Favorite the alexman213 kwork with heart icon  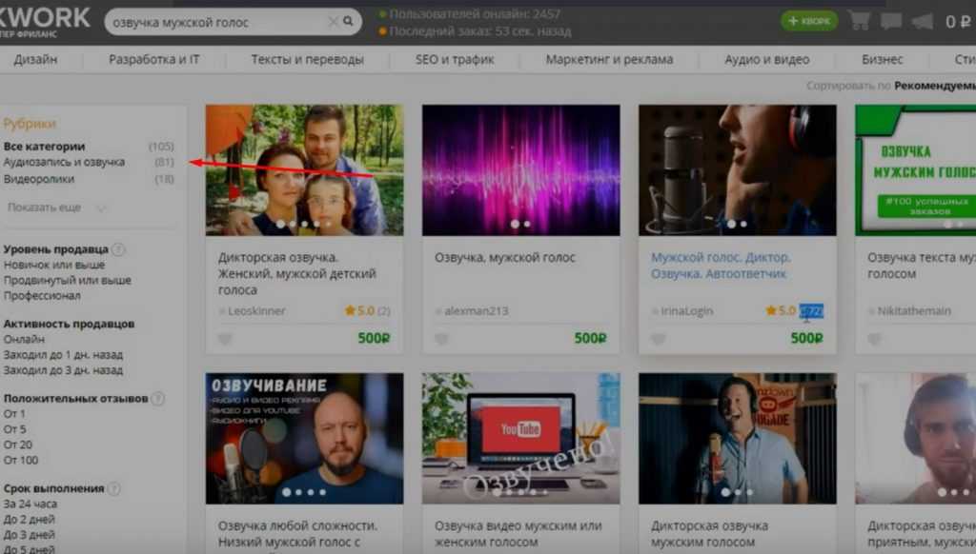click(441, 339)
